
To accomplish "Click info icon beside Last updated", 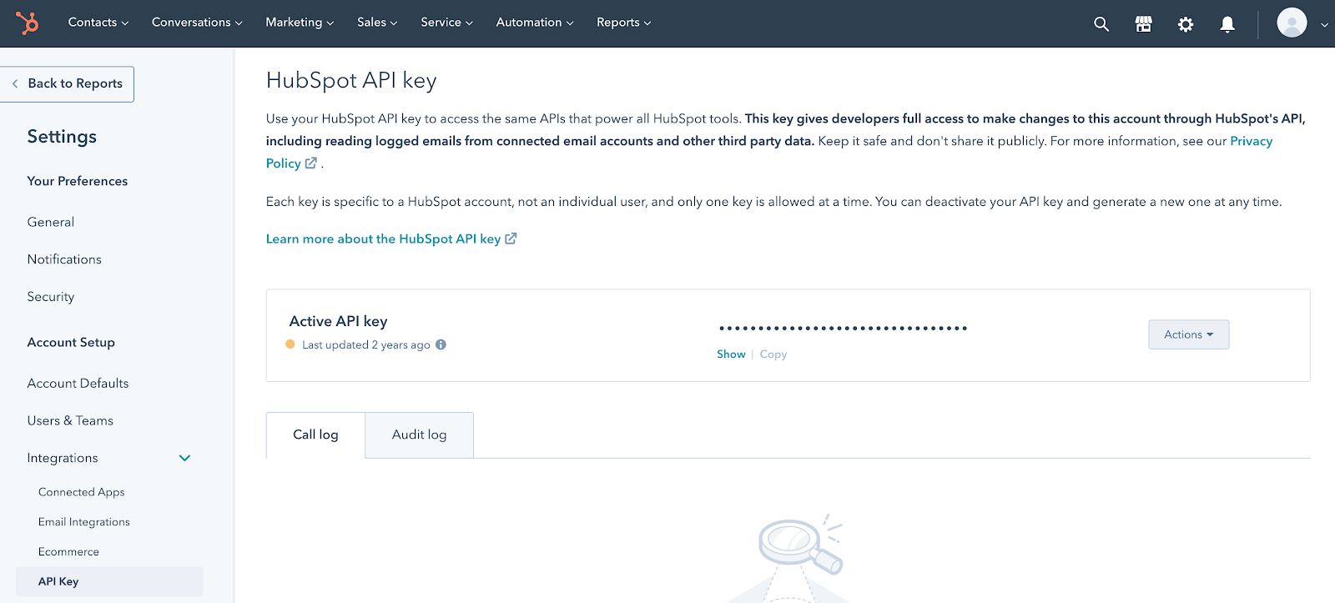I will click(441, 344).
